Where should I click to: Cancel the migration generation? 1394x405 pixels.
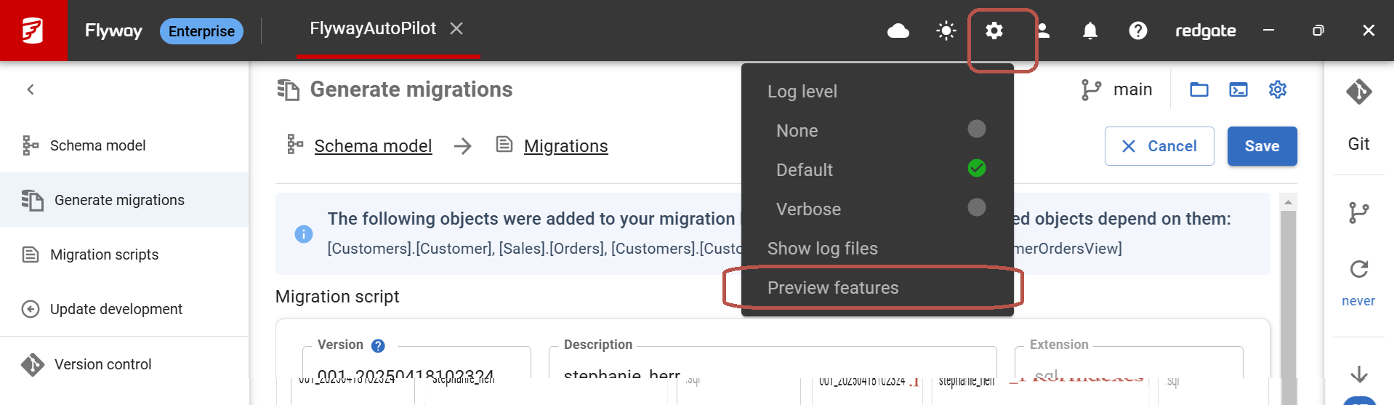pyautogui.click(x=1159, y=146)
